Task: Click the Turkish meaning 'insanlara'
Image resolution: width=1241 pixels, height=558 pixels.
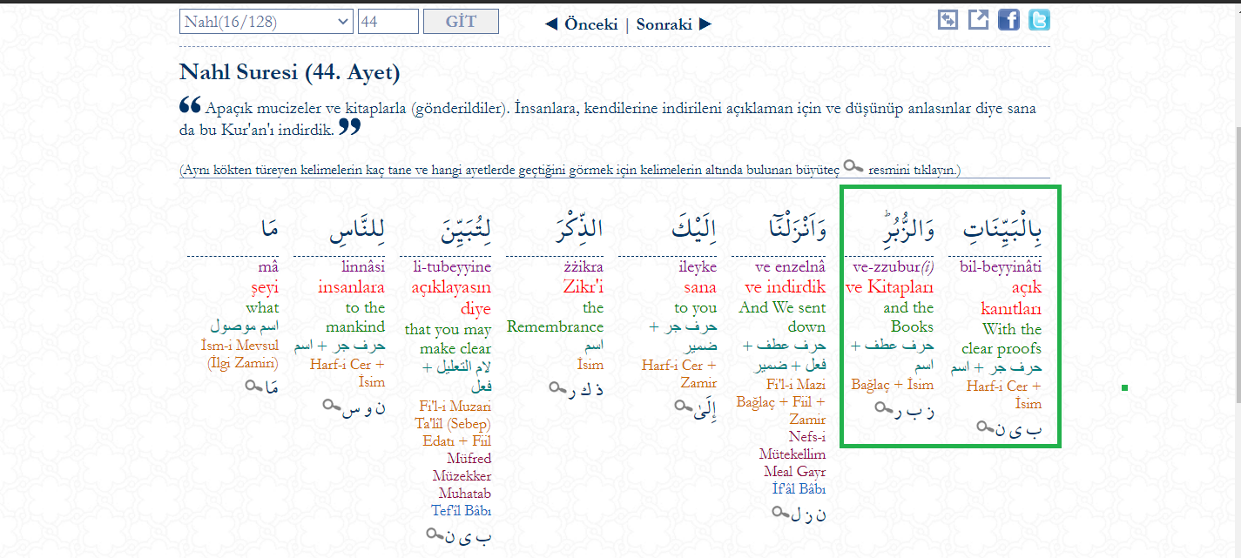Action: (351, 287)
